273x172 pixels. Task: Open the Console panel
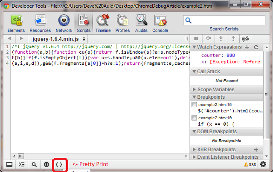pyautogui.click(x=160, y=23)
